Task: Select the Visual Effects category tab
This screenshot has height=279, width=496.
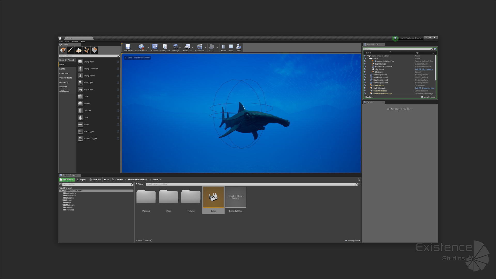Action: [x=67, y=78]
